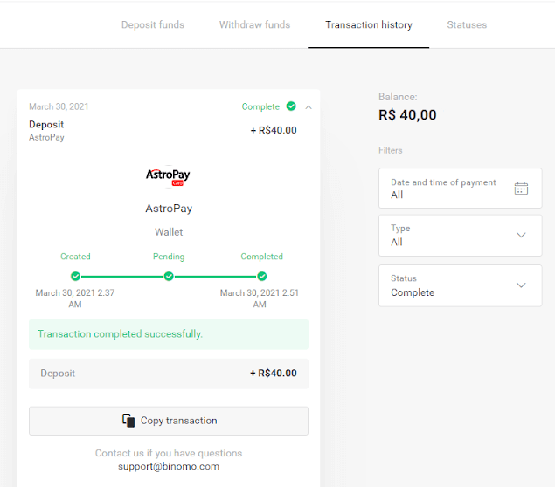555x487 pixels.
Task: Select the Transaction history tab
Action: pos(368,24)
